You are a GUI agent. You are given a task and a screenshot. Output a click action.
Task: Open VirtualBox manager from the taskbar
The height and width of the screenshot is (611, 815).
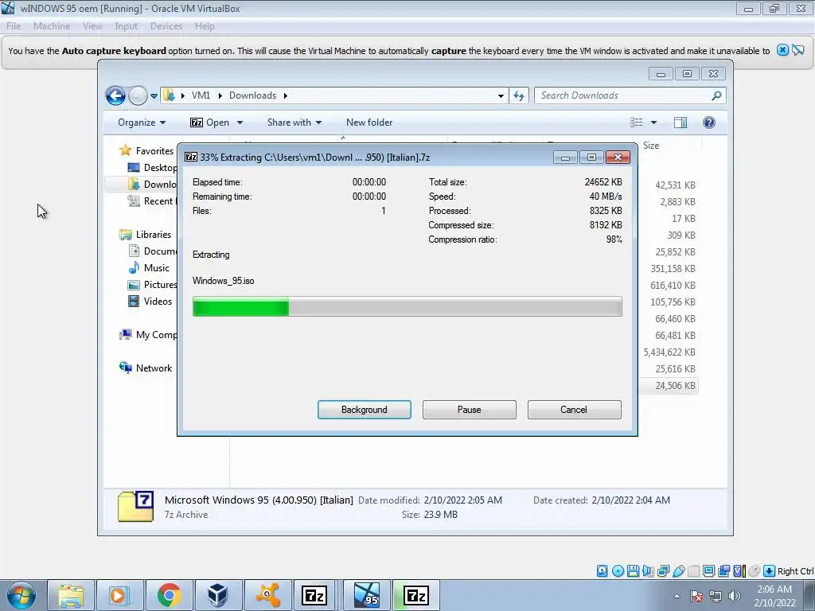[x=217, y=595]
